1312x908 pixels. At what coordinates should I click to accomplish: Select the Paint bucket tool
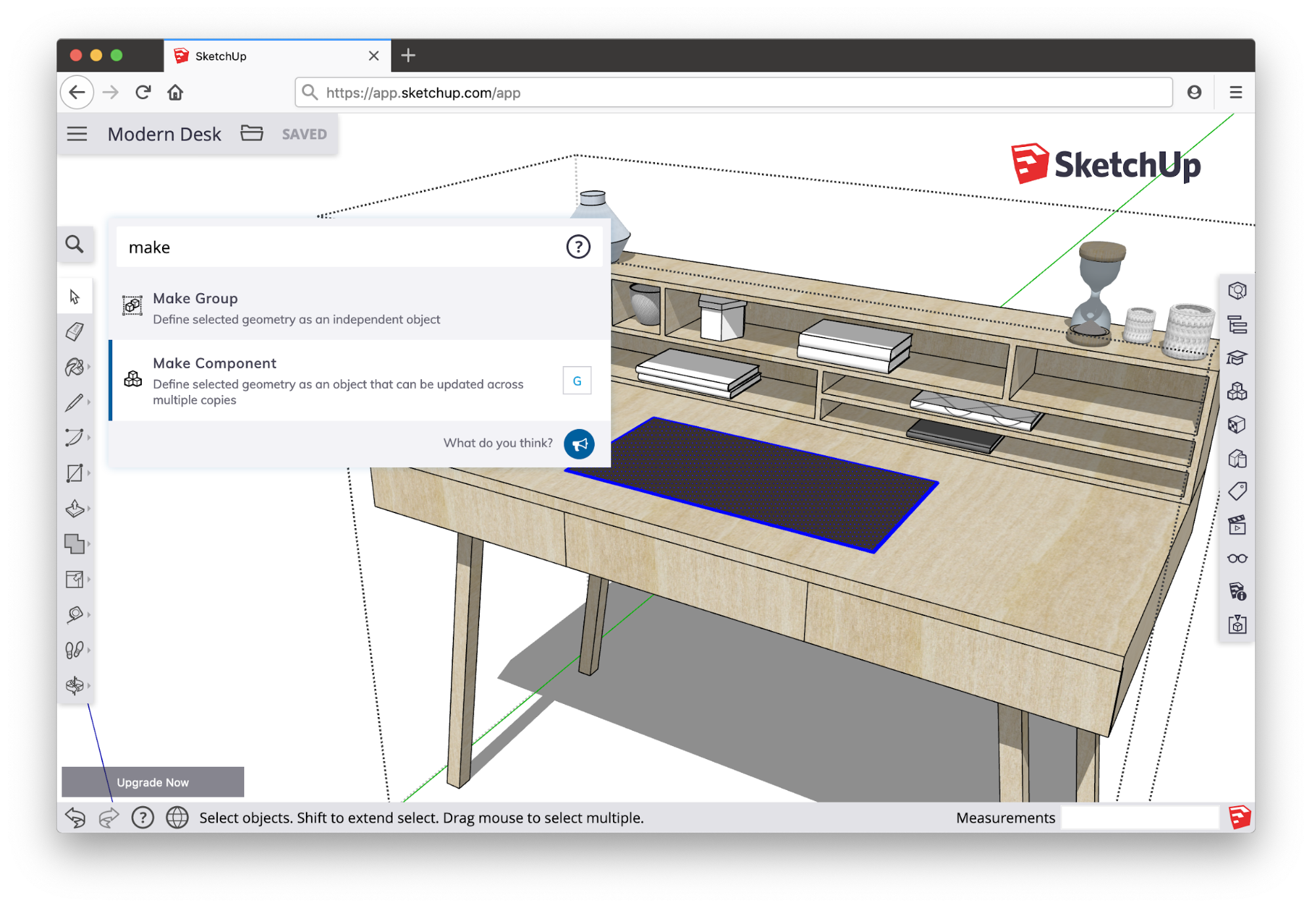click(74, 367)
